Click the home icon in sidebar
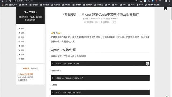 click(19, 29)
